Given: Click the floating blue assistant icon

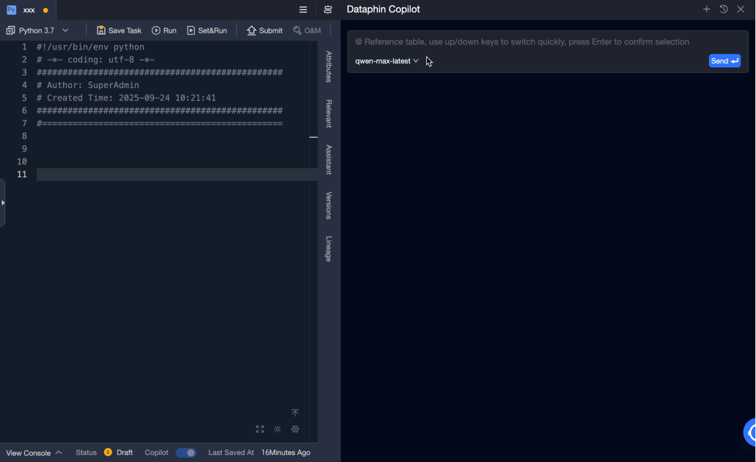Looking at the screenshot, I should [750, 432].
